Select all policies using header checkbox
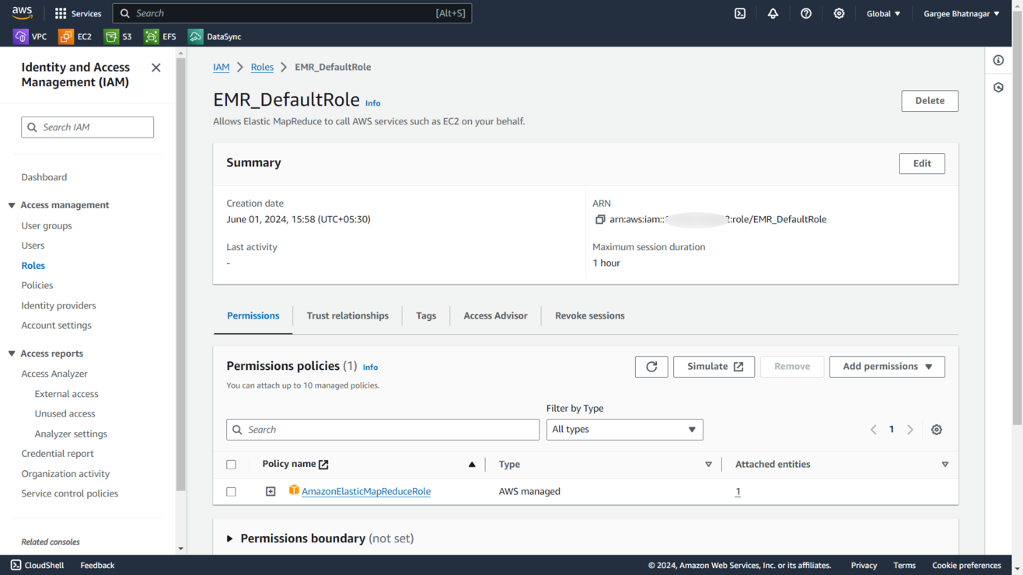1023x575 pixels. (231, 465)
